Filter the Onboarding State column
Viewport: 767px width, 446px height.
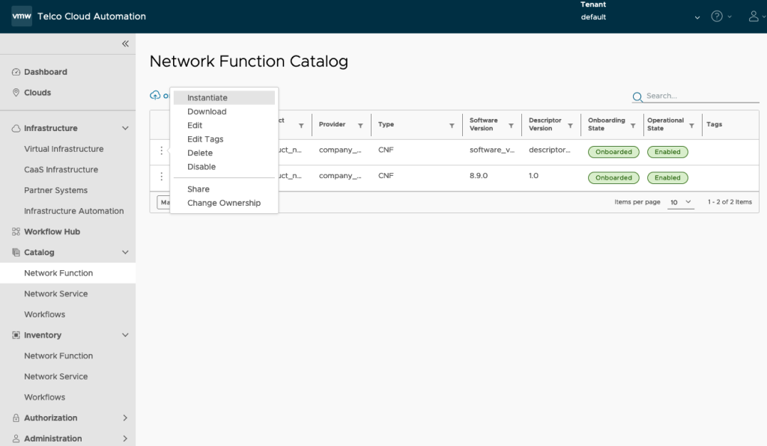point(632,126)
